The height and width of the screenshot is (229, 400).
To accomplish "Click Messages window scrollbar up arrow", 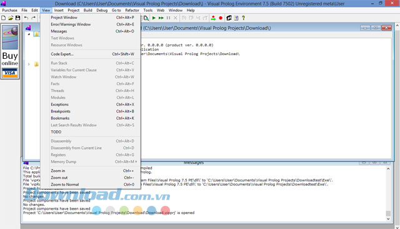I will [x=388, y=169].
